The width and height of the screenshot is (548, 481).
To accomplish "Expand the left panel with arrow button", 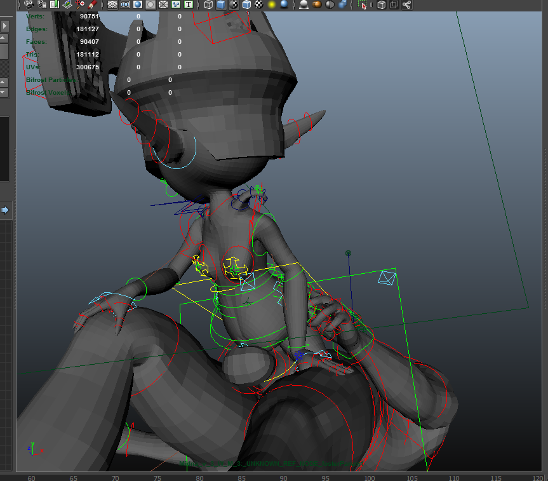I will coord(4,26).
